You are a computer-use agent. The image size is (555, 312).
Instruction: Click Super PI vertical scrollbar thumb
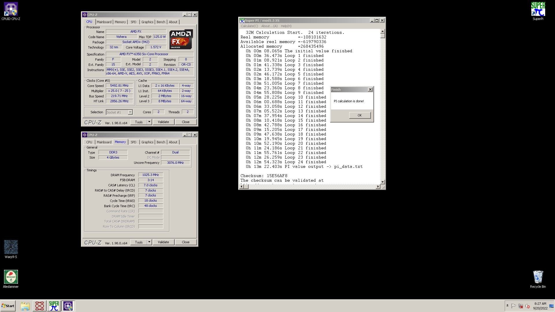382,36
